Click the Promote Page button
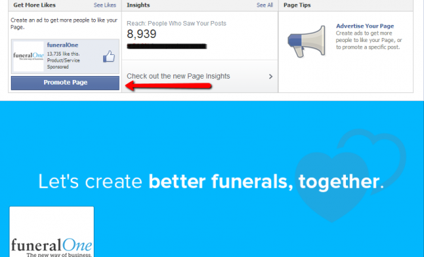The height and width of the screenshot is (257, 424). 65,83
